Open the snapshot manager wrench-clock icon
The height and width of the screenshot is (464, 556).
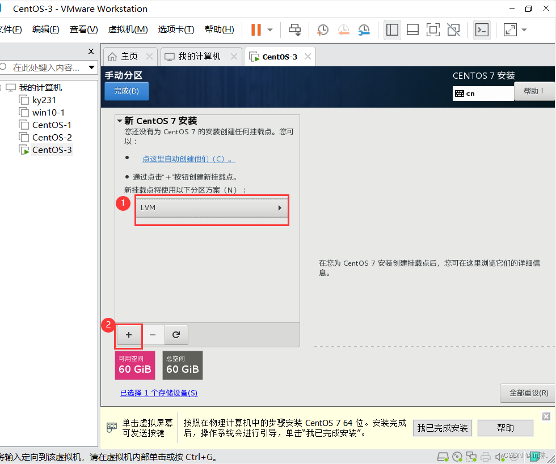point(364,30)
